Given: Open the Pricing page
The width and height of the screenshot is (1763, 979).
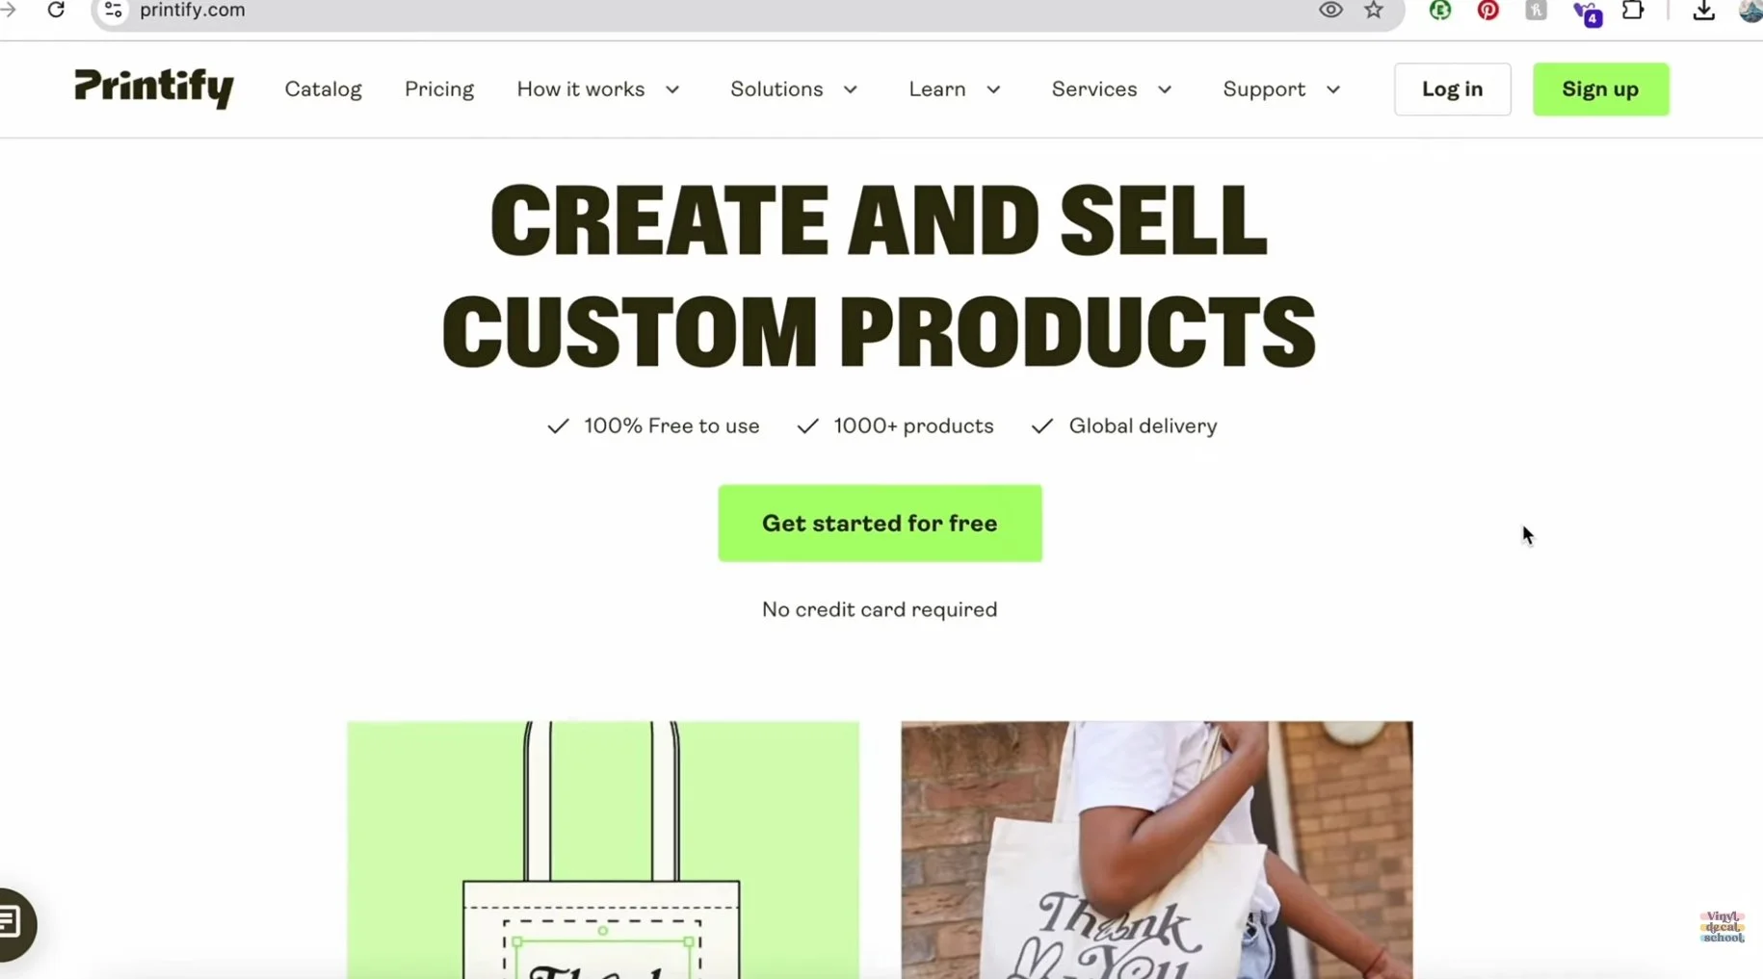Looking at the screenshot, I should pos(439,90).
